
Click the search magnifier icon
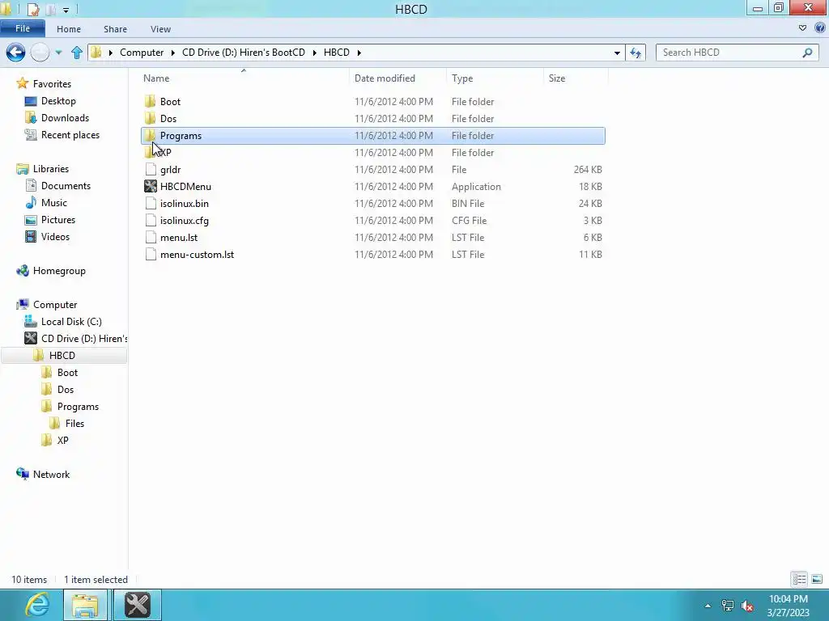pos(807,53)
